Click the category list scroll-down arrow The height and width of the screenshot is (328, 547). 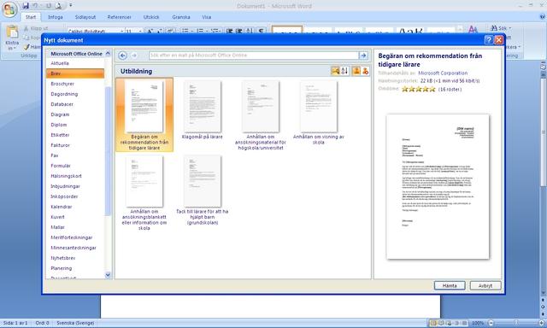click(108, 275)
